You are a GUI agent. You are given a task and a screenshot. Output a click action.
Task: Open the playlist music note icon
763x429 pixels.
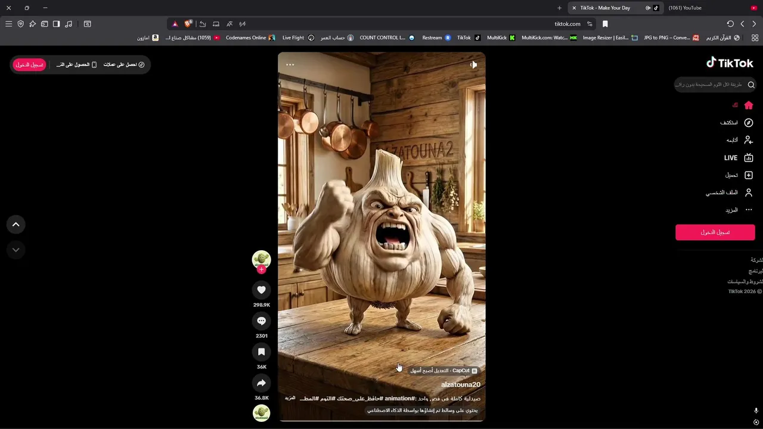tap(69, 24)
